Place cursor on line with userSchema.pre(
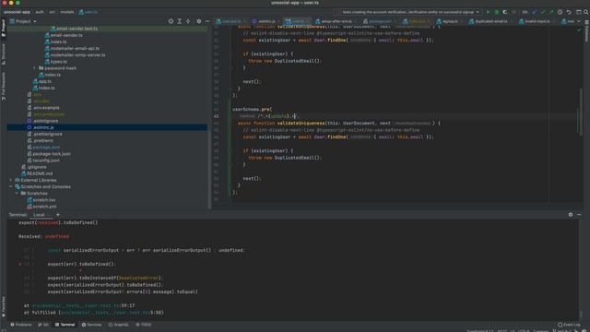 (252, 109)
